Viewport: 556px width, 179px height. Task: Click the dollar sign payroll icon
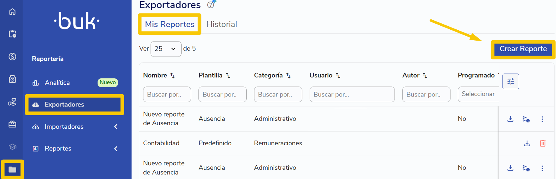click(x=12, y=57)
